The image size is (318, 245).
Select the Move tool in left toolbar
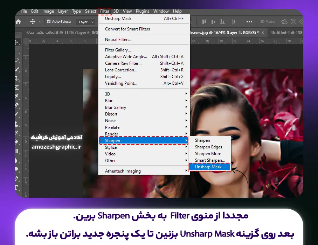(16, 42)
